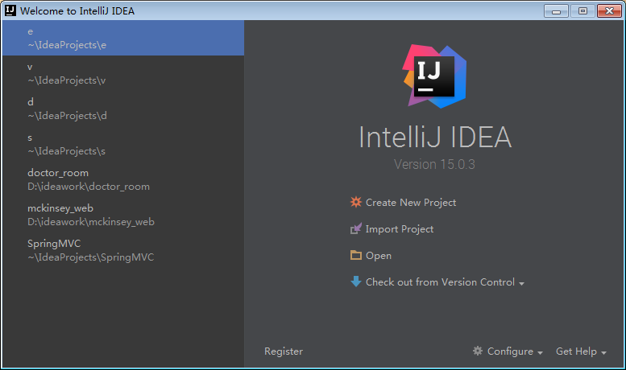Open recent project named d
This screenshot has width=626, height=370.
(123, 109)
